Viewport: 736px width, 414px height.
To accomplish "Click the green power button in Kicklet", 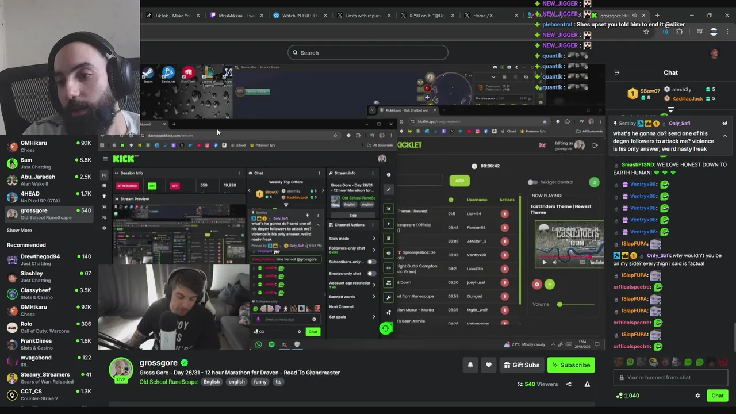I will 594,182.
